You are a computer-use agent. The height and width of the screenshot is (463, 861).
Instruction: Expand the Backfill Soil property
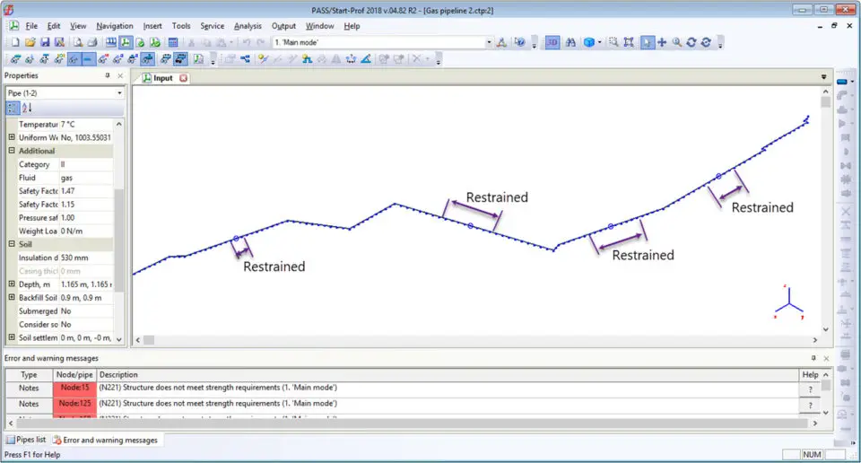point(12,297)
